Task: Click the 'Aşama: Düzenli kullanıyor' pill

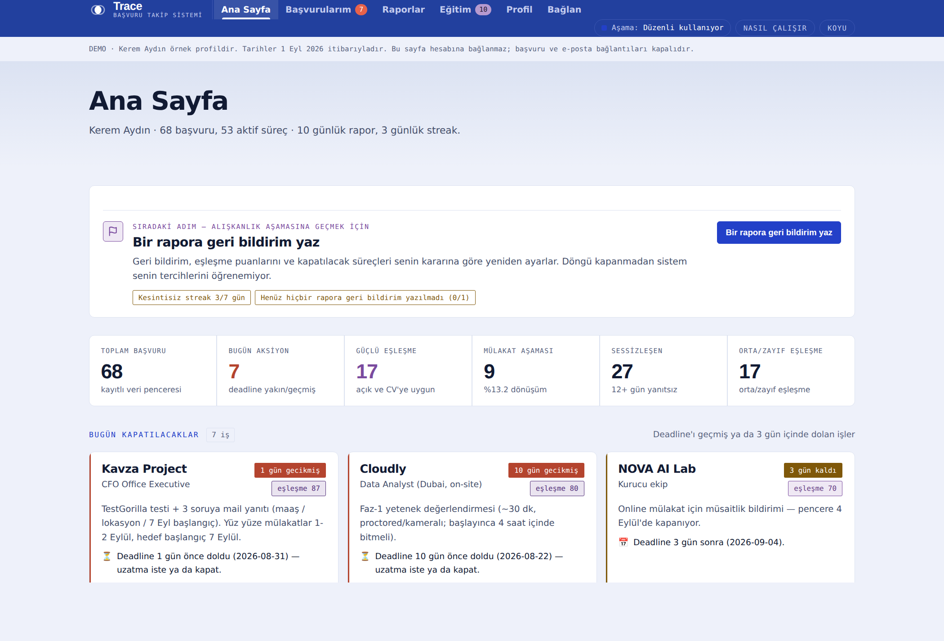Action: 663,28
